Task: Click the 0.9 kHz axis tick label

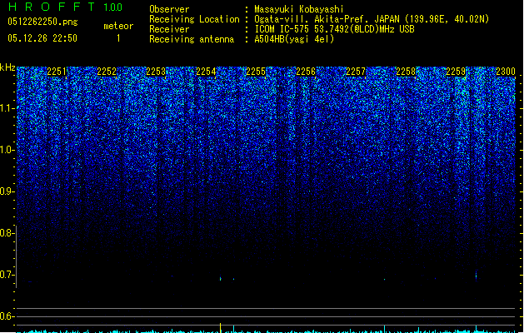Action: (x=7, y=191)
